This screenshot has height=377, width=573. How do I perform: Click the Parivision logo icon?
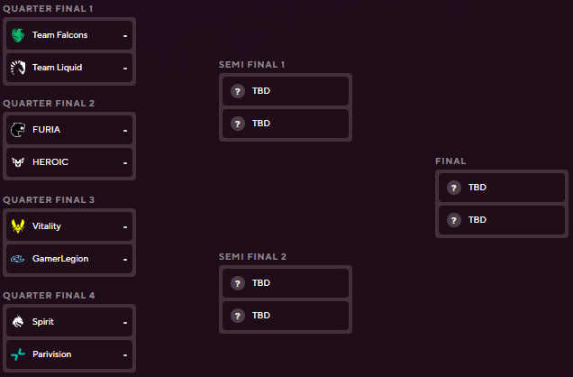[18, 354]
